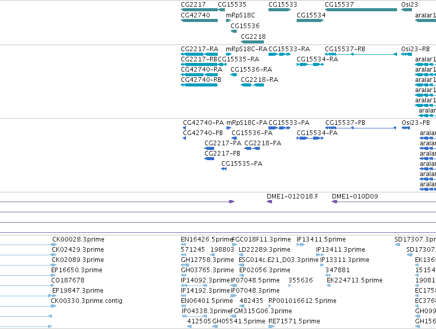
Task: Click the 355636 EST label
Action: pos(301,281)
